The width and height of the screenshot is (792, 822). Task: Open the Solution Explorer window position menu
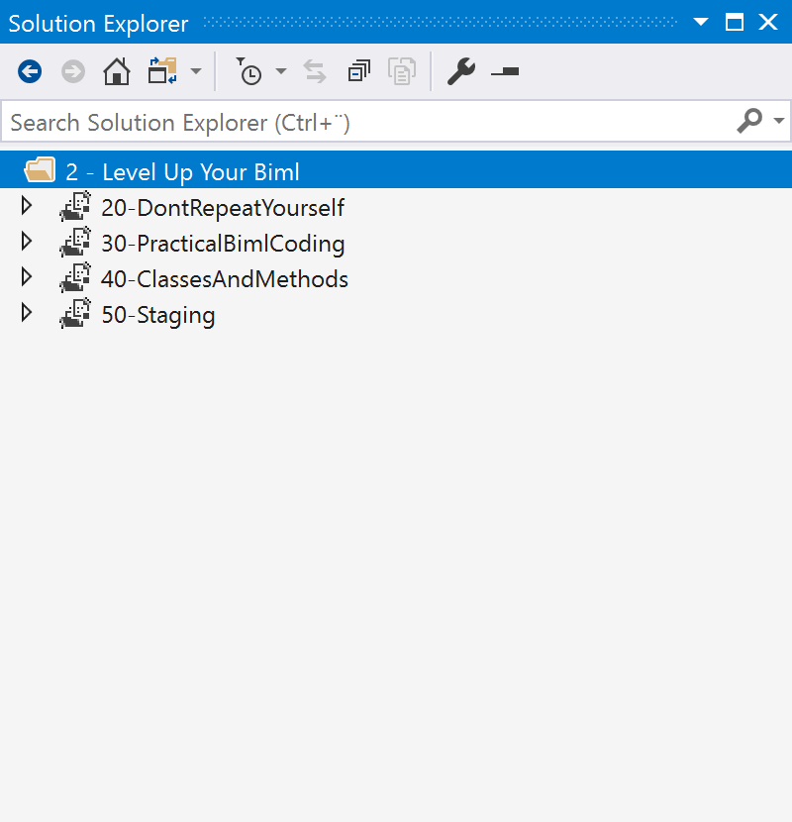pos(700,22)
